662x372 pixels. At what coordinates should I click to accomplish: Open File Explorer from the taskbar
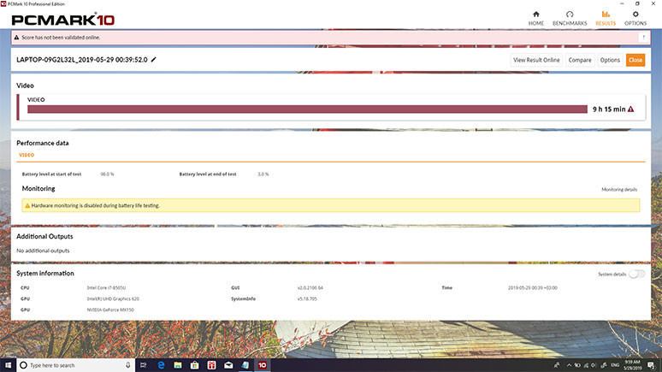tap(178, 365)
